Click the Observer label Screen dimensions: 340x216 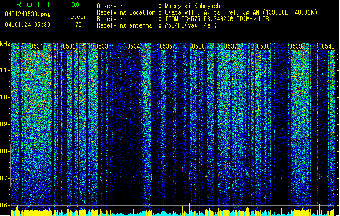click(110, 6)
